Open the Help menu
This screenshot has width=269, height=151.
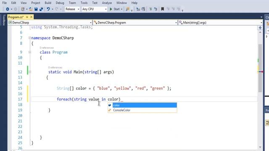pyautogui.click(x=134, y=3)
